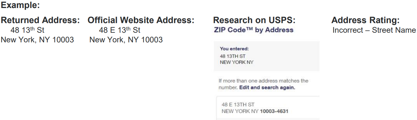The image size is (417, 120).
Task: Click the word 'number.' before the Edit link
Action: (x=229, y=87)
